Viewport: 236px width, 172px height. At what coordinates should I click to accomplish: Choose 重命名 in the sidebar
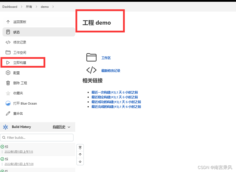click(39, 113)
